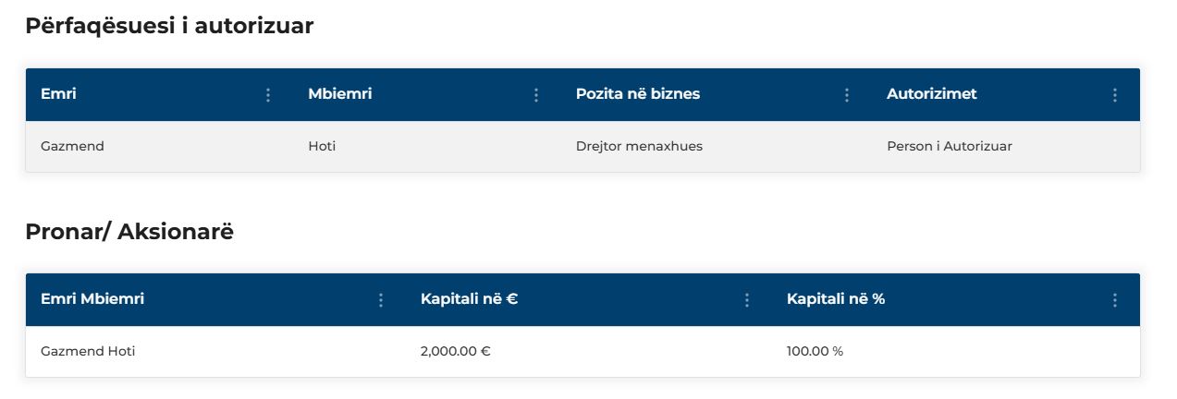
Task: Select the Gazmend Hoti owner row
Action: pyautogui.click(x=582, y=352)
